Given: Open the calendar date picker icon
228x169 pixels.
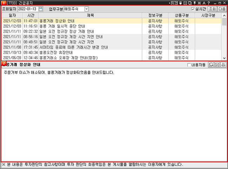Looking at the screenshot, I should pyautogui.click(x=41, y=9).
